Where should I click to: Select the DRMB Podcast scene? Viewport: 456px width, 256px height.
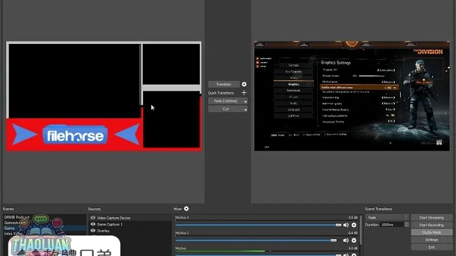point(17,217)
